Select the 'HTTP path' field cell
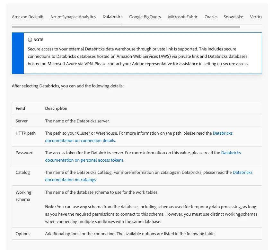Image resolution: width=273 pixels, height=250 pixels. [x=26, y=133]
